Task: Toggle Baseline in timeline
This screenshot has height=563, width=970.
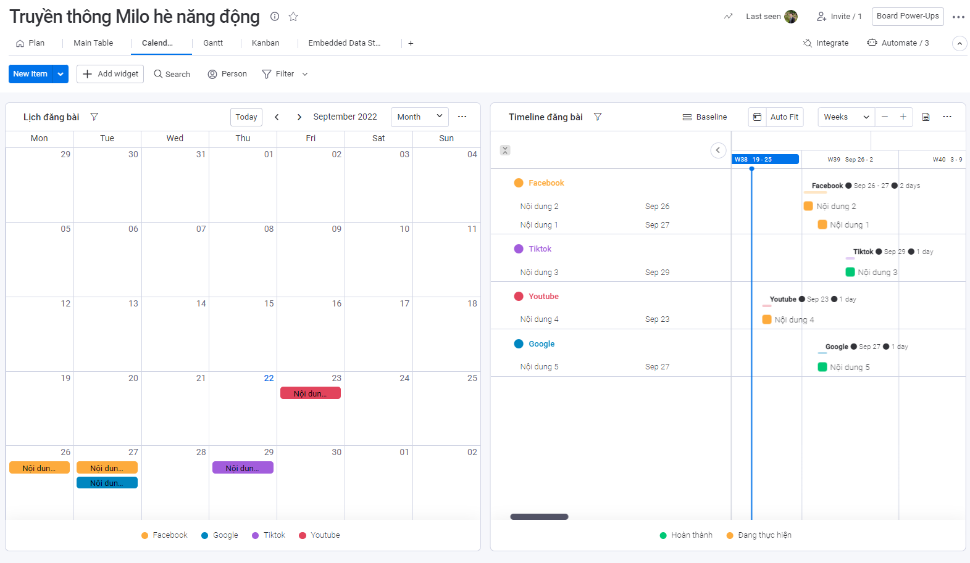Action: pos(705,117)
